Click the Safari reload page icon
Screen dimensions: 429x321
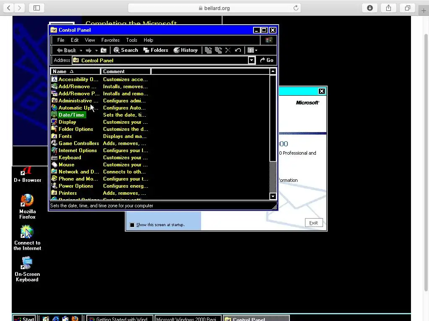(296, 8)
